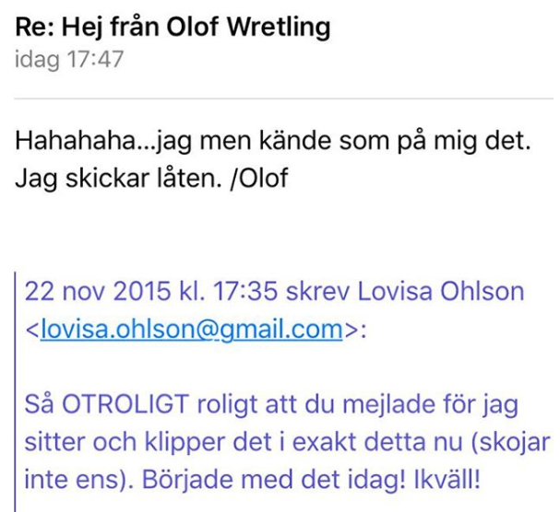The image size is (560, 512).
Task: Click the 22 nov 2015 quoted date
Action: (x=98, y=291)
